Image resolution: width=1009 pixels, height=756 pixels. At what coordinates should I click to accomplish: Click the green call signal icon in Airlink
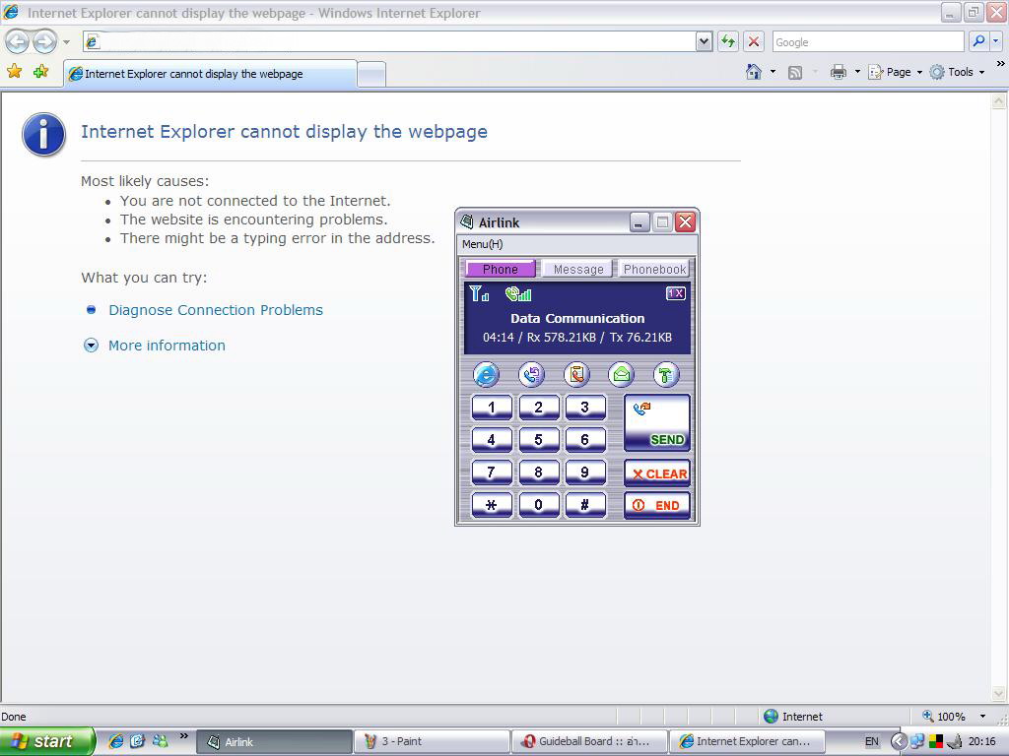518,293
